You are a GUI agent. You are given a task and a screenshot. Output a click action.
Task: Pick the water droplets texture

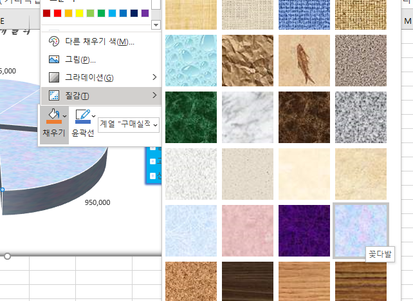click(x=191, y=60)
